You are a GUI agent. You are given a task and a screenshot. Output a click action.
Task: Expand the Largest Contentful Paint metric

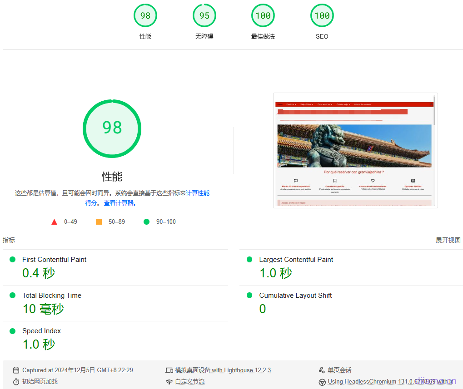296,260
